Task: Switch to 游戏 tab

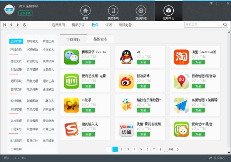Action: pyautogui.click(x=109, y=25)
